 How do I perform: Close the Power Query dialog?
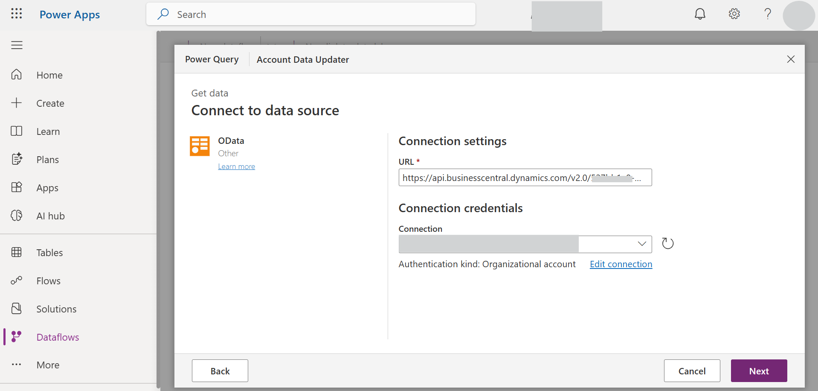[791, 59]
